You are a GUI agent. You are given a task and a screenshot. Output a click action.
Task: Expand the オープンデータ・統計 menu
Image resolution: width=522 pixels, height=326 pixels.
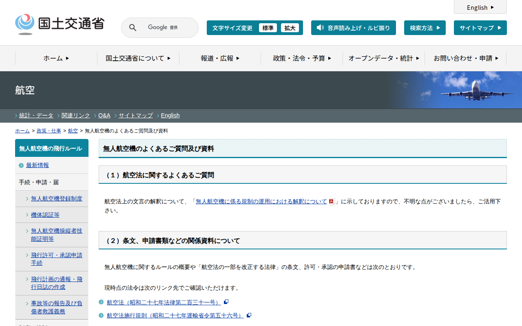(383, 58)
